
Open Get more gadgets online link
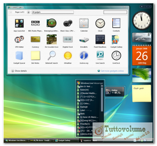pyautogui.click(x=112, y=71)
